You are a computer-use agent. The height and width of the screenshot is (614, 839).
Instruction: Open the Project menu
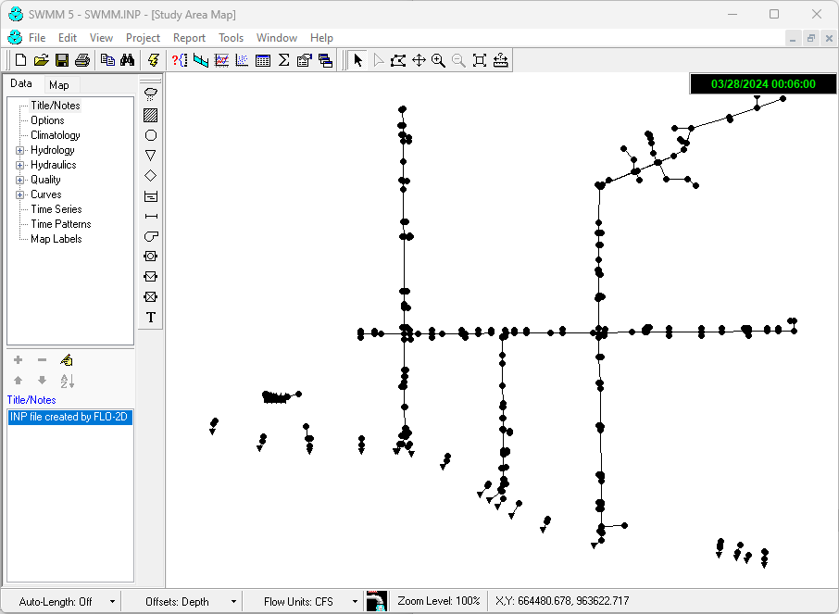pyautogui.click(x=143, y=38)
